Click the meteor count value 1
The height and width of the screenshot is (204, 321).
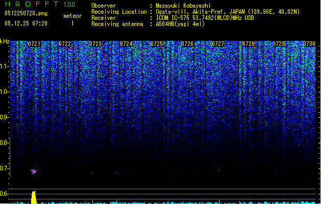[72, 23]
